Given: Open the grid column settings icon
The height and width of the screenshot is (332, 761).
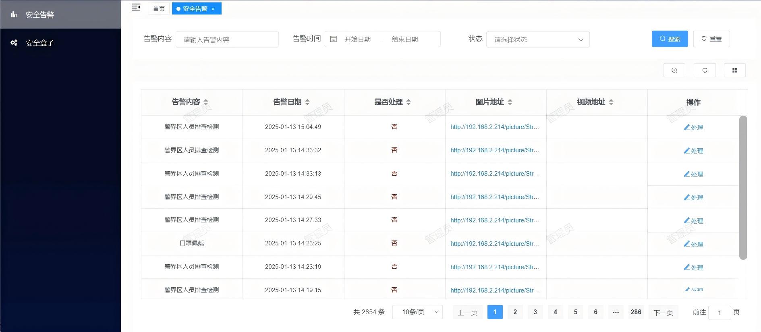Looking at the screenshot, I should (734, 70).
